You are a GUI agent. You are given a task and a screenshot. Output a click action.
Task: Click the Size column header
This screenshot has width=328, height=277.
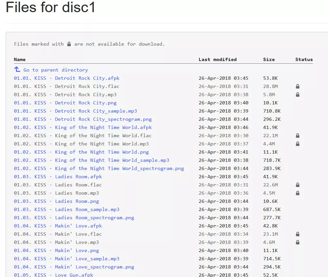coord(269,59)
